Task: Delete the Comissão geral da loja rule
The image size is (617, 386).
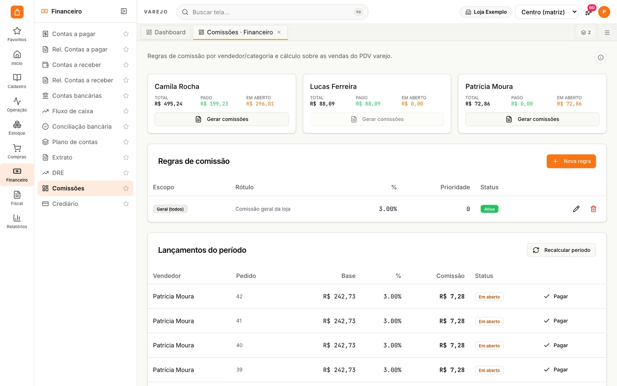Action: 593,209
